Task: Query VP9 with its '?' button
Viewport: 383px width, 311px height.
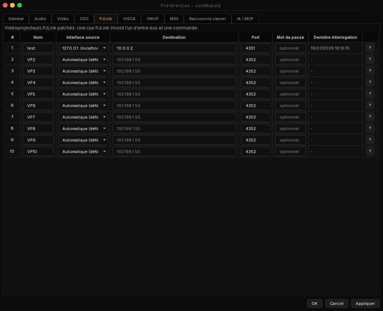Action: click(370, 140)
